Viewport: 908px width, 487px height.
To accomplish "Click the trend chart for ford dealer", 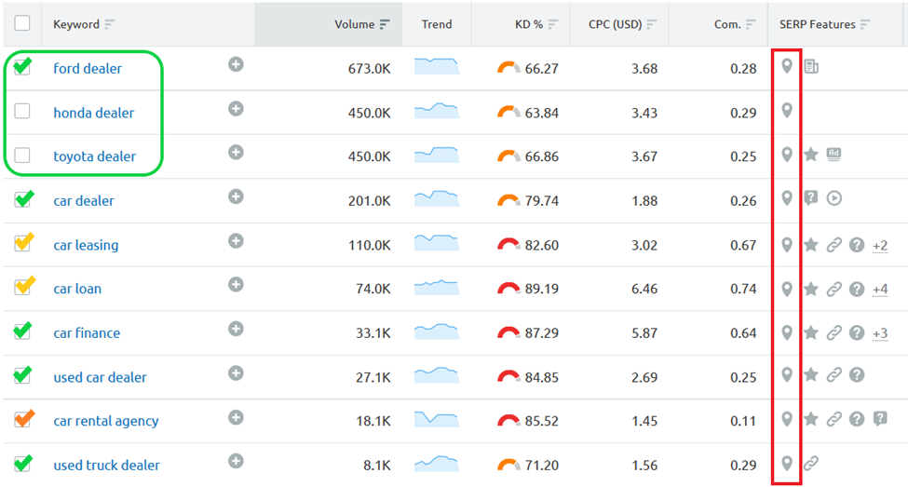I will [x=437, y=65].
